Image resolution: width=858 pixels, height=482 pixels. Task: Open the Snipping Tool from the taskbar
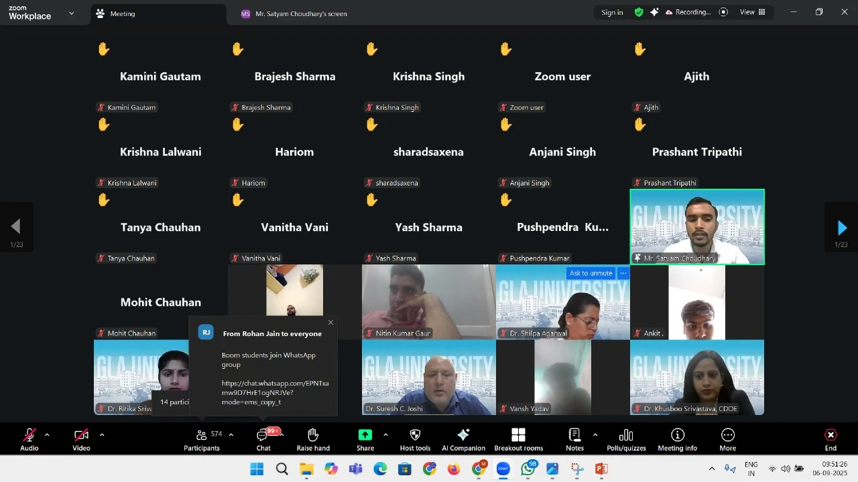(x=577, y=469)
